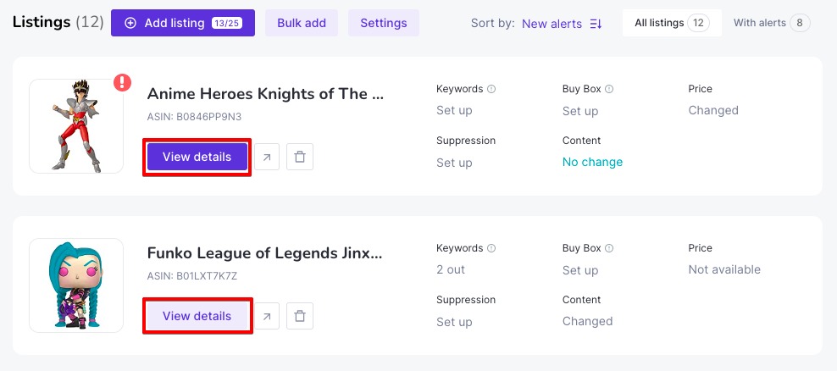
Task: Click Buy Box info icon in Anime Heroes row
Action: pos(609,89)
